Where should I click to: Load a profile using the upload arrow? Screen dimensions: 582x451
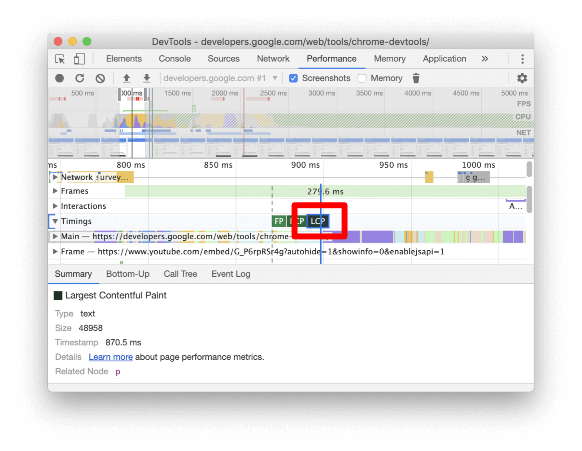[126, 78]
